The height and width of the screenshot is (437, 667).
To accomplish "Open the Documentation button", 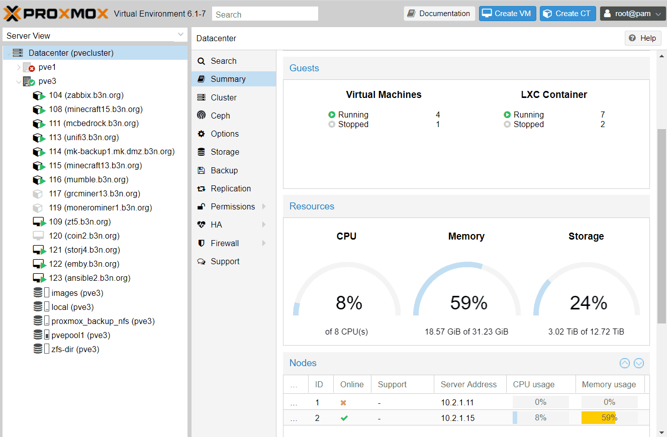I will click(x=439, y=14).
